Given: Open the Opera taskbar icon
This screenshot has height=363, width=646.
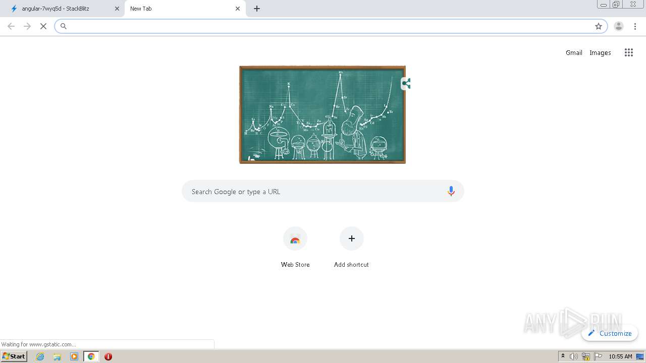Looking at the screenshot, I should point(108,356).
